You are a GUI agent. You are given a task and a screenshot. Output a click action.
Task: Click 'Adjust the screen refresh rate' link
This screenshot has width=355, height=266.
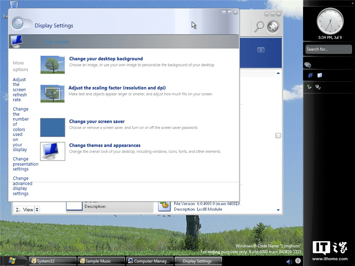pos(19,89)
